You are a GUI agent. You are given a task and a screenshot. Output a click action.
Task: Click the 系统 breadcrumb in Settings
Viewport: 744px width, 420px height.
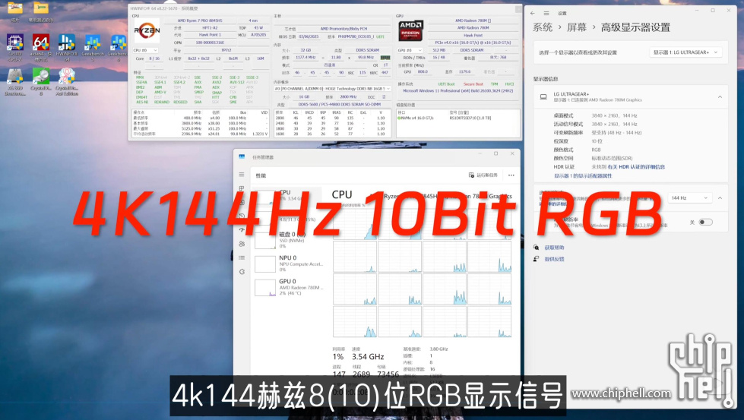click(x=543, y=27)
